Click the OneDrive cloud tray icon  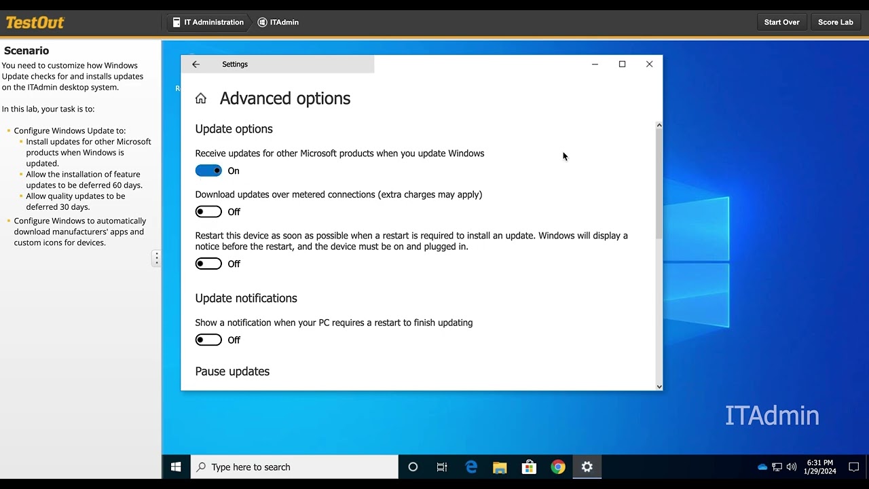coord(762,467)
